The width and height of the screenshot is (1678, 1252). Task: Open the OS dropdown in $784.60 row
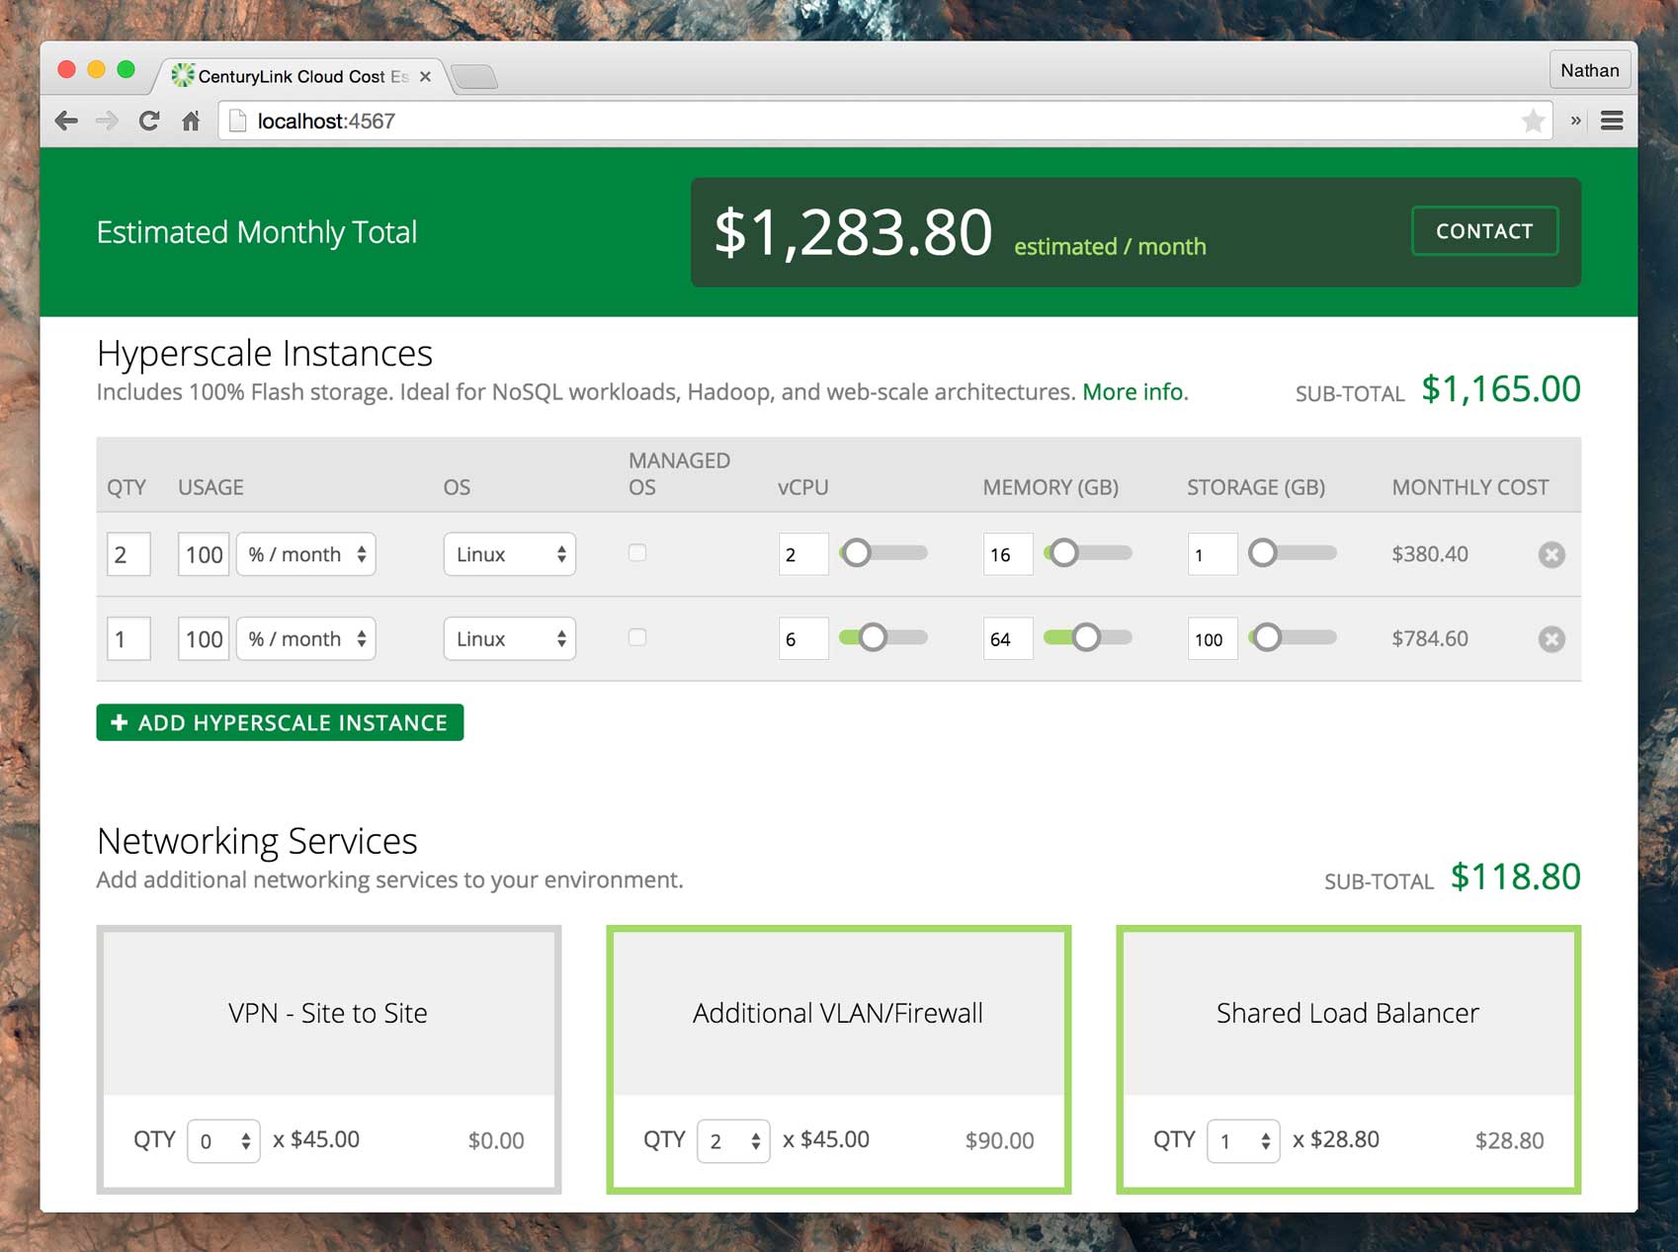click(510, 639)
